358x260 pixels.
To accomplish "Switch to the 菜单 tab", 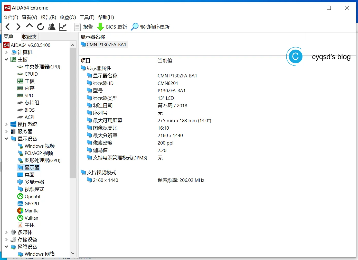I will 8,37.
